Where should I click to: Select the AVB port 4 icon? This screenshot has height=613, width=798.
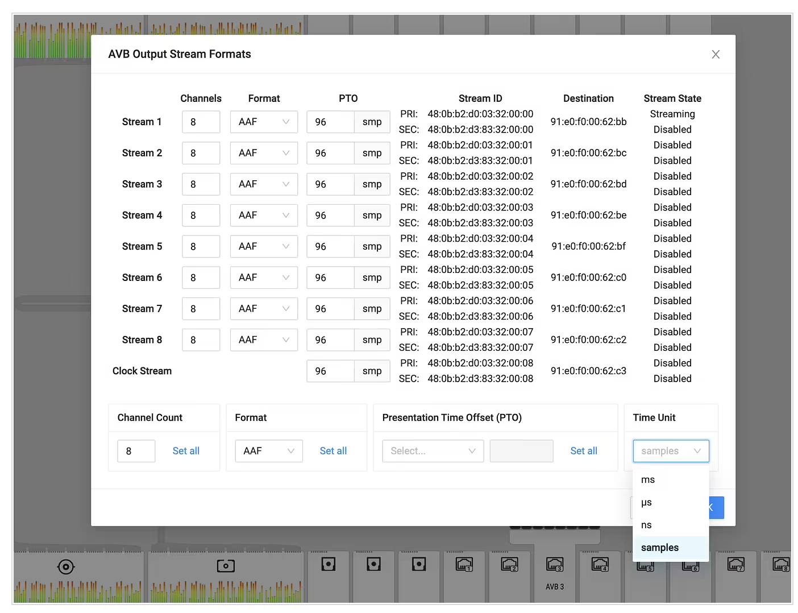coord(600,564)
